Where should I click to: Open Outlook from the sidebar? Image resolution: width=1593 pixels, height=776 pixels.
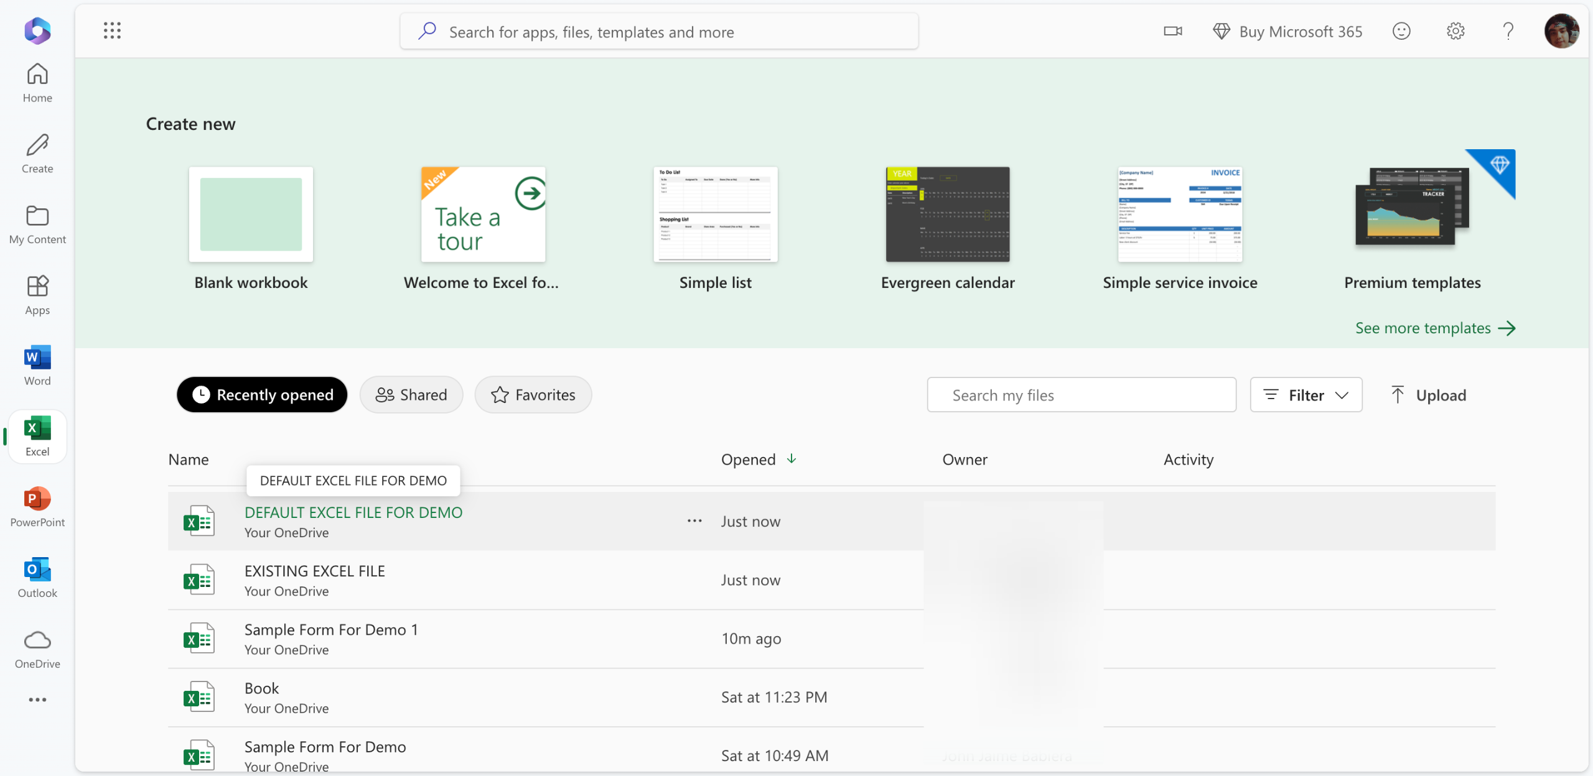point(37,578)
